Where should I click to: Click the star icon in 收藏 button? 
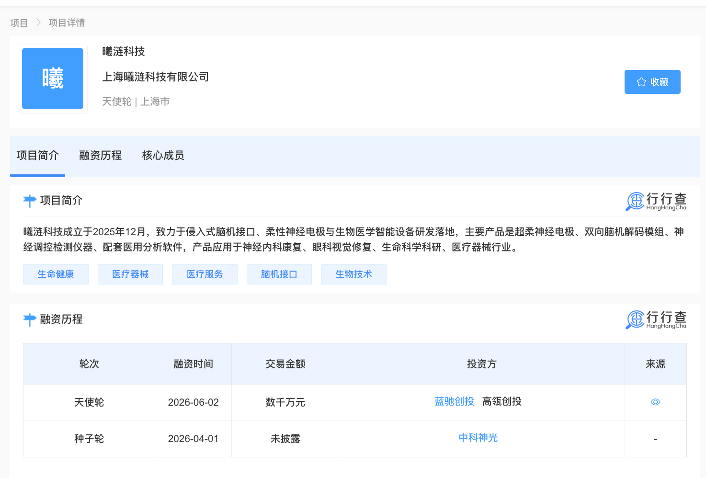(641, 82)
